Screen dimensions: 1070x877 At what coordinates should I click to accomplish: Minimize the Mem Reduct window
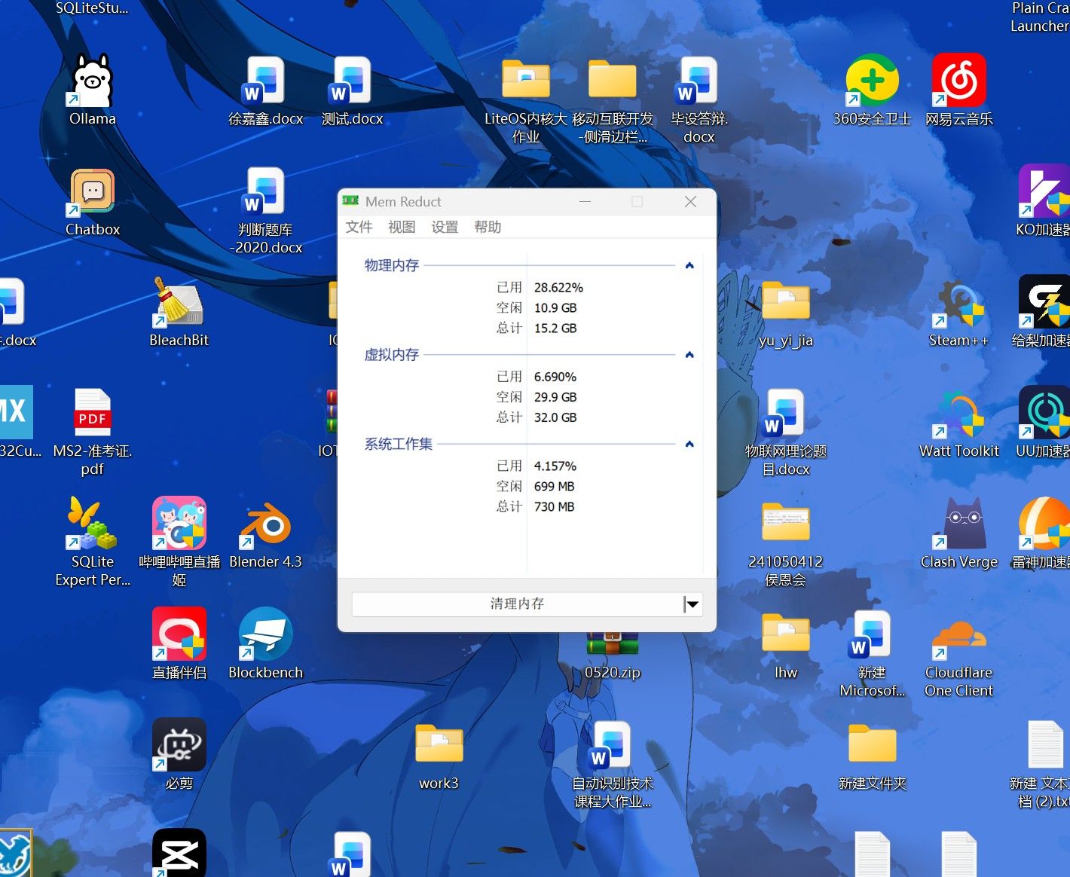(585, 201)
